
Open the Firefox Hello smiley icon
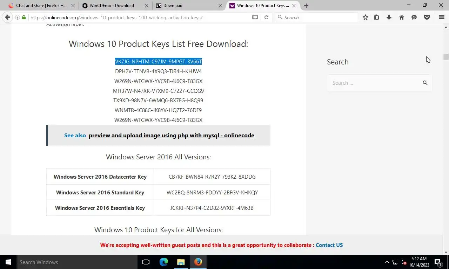click(x=414, y=17)
